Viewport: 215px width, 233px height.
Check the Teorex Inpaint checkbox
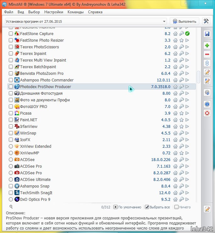(x=11, y=53)
